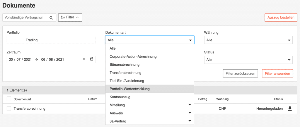Apply filters with Filter anwenden

click(x=277, y=73)
